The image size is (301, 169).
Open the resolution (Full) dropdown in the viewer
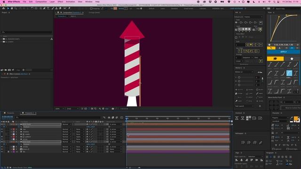[x=73, y=109]
